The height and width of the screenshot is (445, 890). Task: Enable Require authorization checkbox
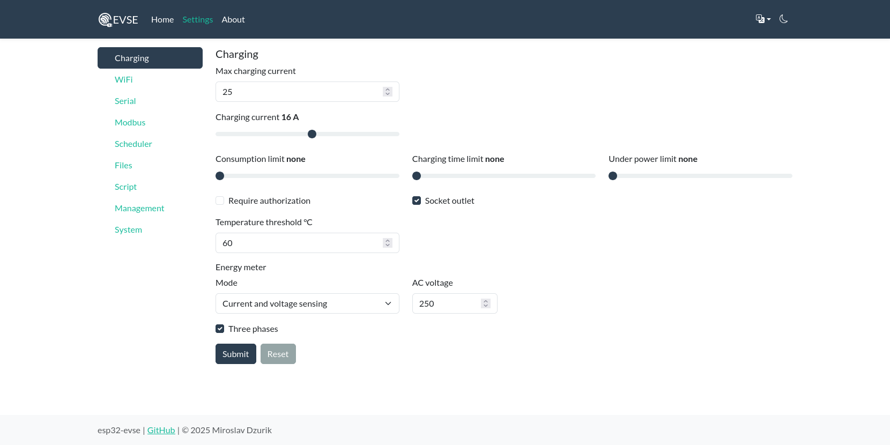220,201
